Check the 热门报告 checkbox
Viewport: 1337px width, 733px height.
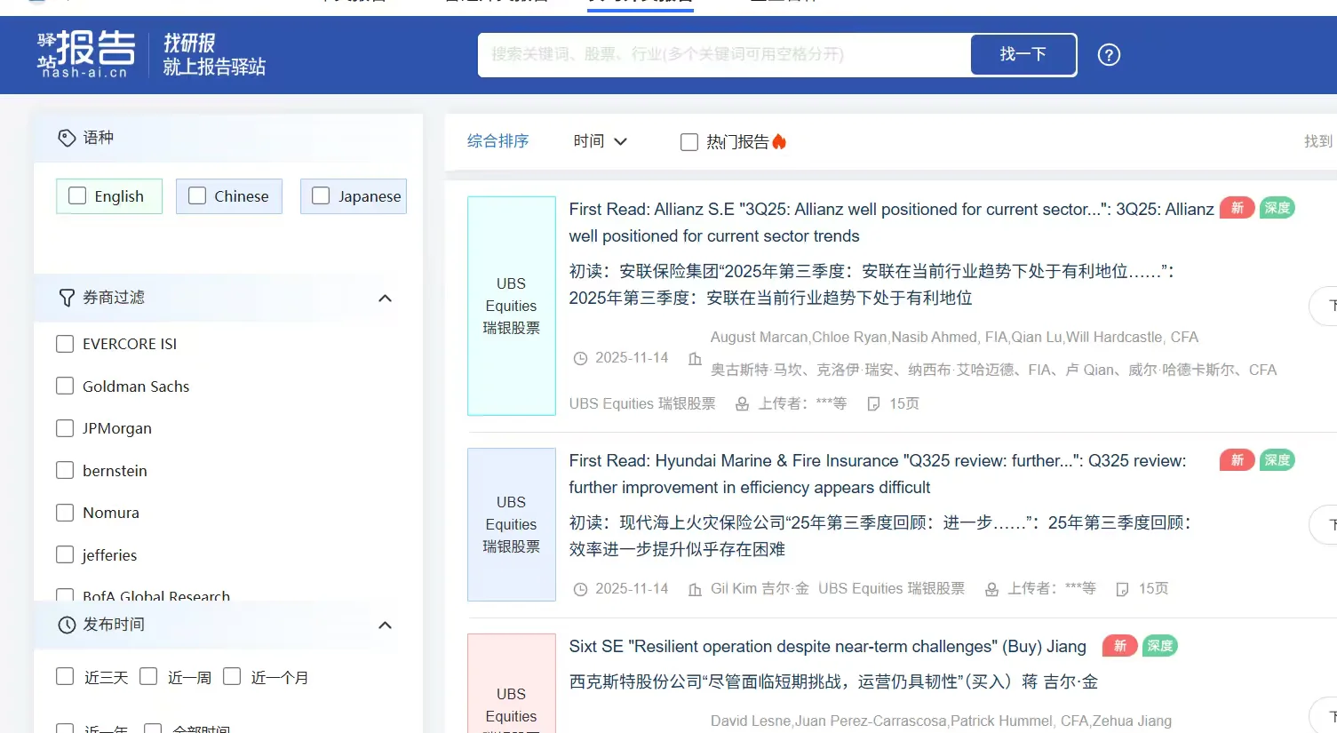tap(688, 141)
